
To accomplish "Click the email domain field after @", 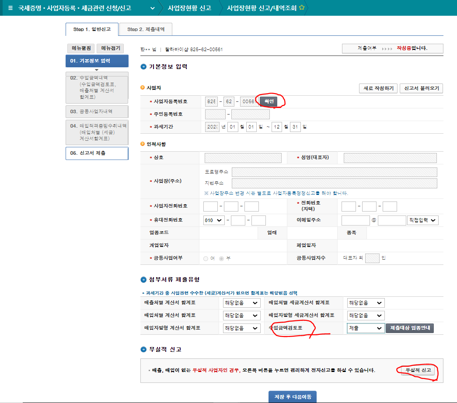I will pyautogui.click(x=392, y=220).
